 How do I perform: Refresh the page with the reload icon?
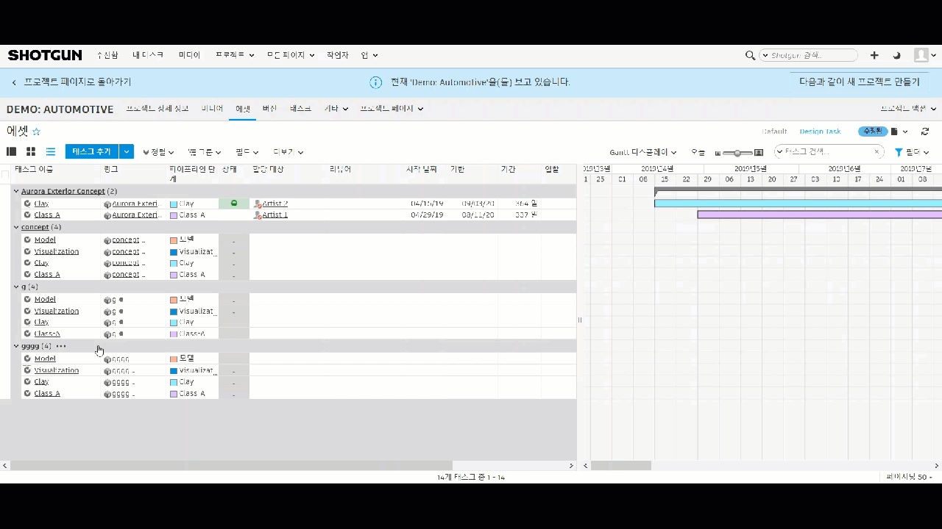click(x=925, y=131)
